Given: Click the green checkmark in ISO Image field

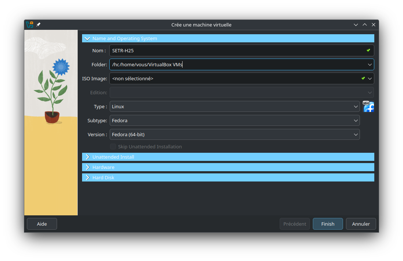Looking at the screenshot, I should (x=363, y=78).
